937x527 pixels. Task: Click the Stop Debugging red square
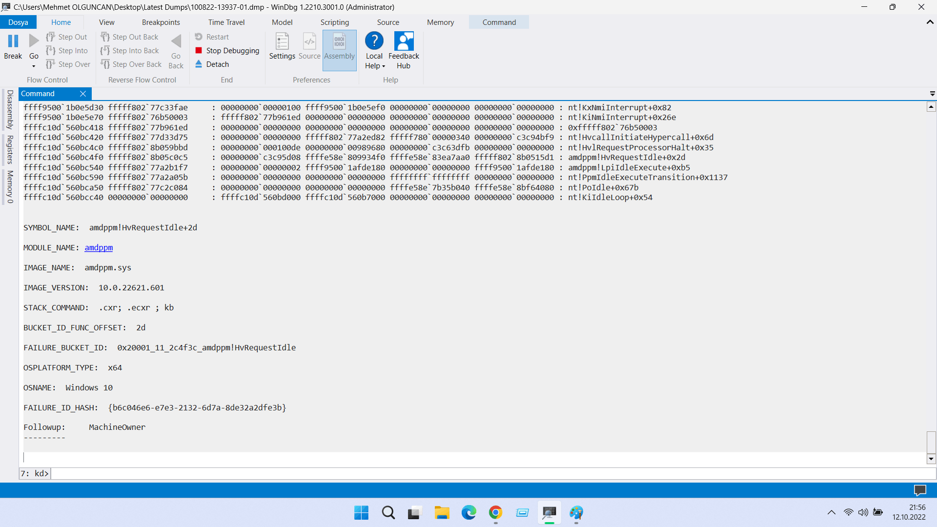coord(199,51)
